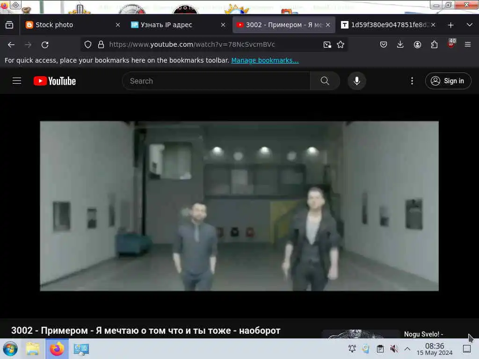This screenshot has height=359, width=479.
Task: Click the muted volume tray icon
Action: click(394, 349)
